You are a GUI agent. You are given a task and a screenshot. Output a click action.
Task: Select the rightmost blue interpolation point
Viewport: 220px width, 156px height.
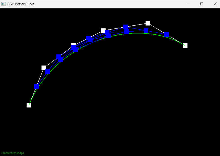[166, 34]
